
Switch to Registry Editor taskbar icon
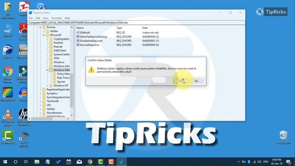pos(122,162)
